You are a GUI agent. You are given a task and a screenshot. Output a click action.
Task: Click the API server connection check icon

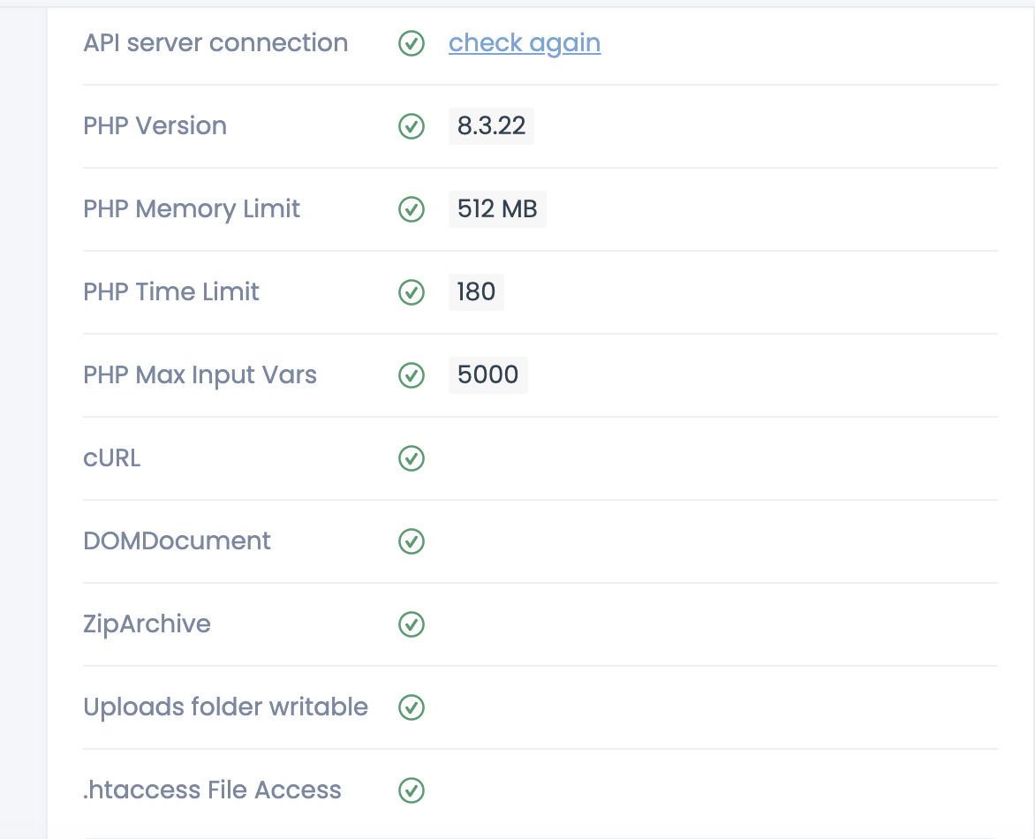[x=412, y=43]
